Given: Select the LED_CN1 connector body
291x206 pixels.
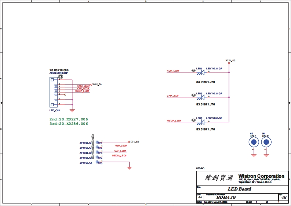Looking at the screenshot, I should (x=53, y=94).
